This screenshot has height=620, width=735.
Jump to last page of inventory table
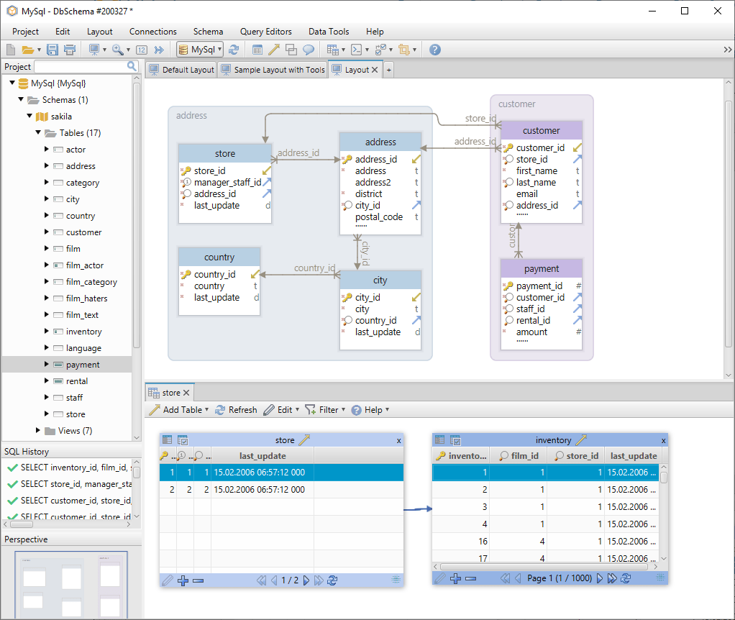tap(612, 578)
